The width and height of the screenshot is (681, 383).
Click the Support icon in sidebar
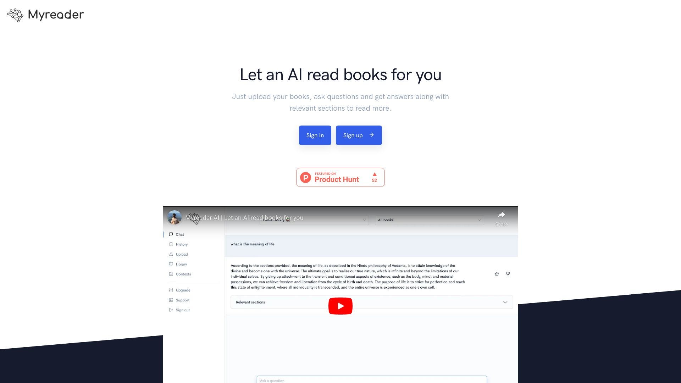pos(171,300)
